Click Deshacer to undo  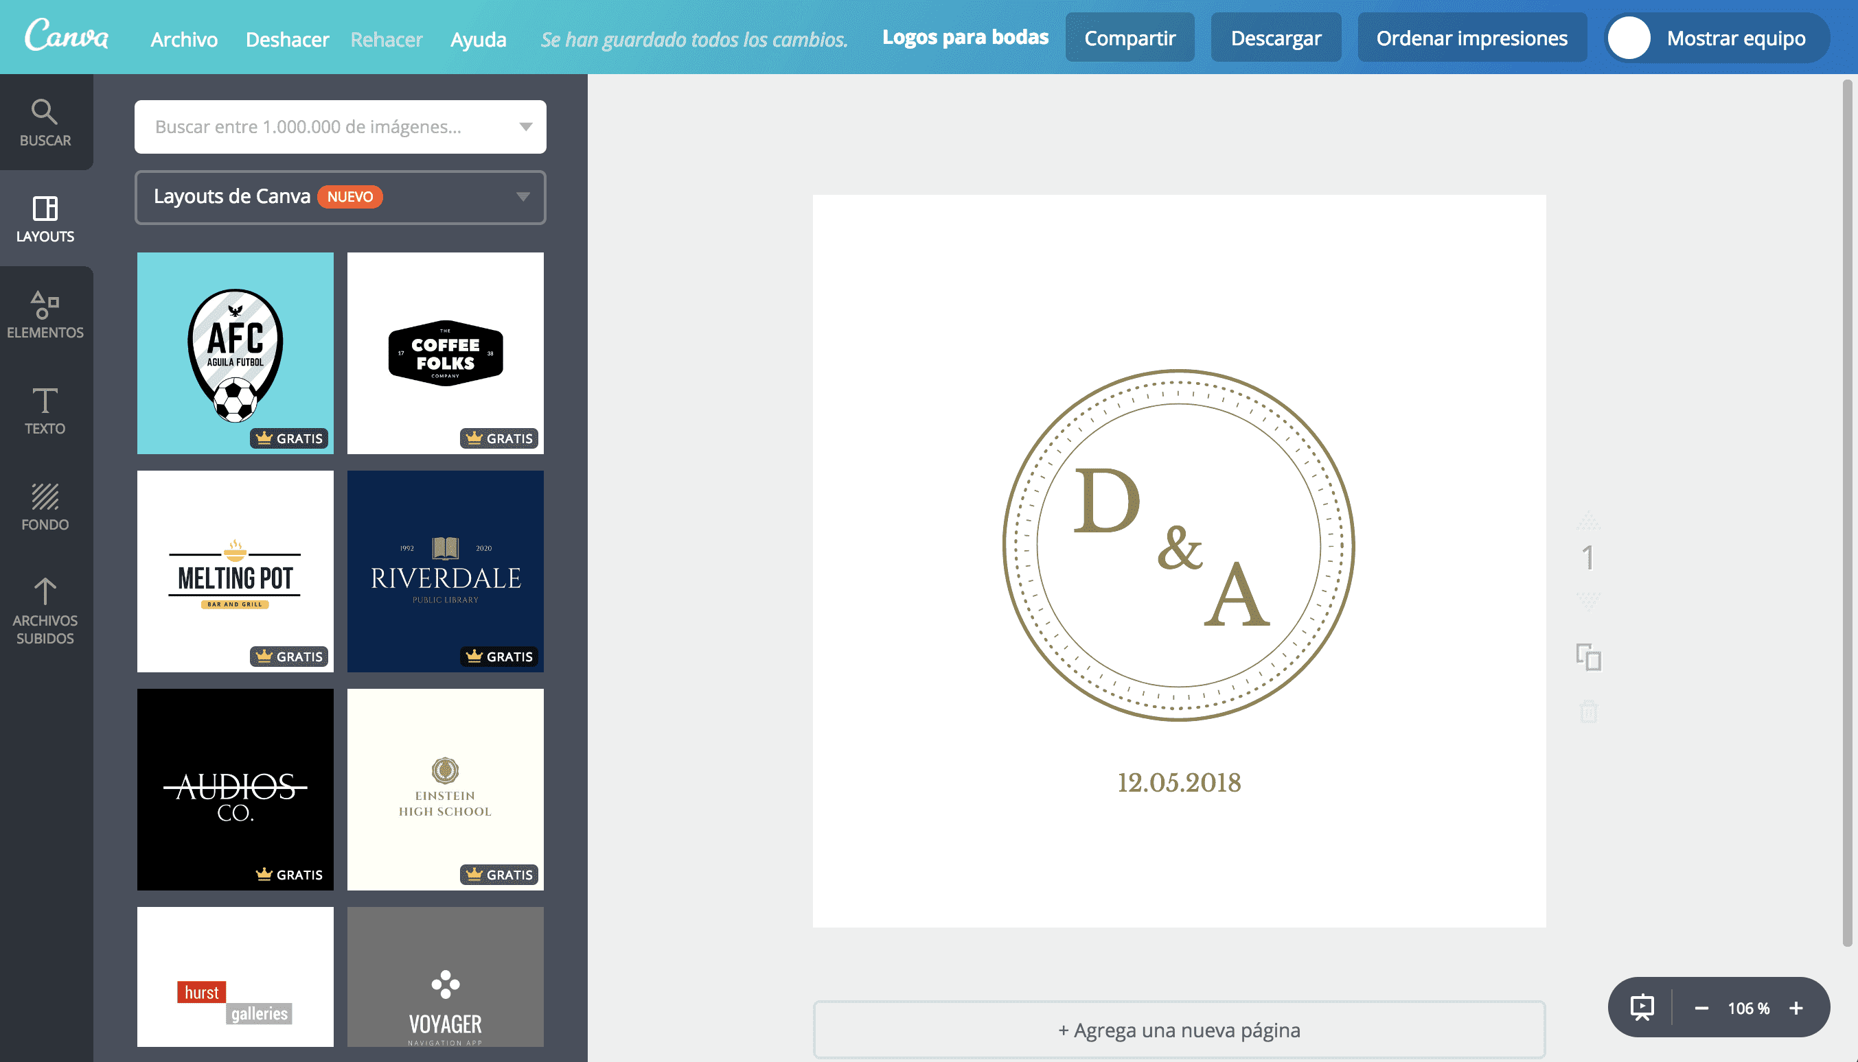[x=287, y=39]
